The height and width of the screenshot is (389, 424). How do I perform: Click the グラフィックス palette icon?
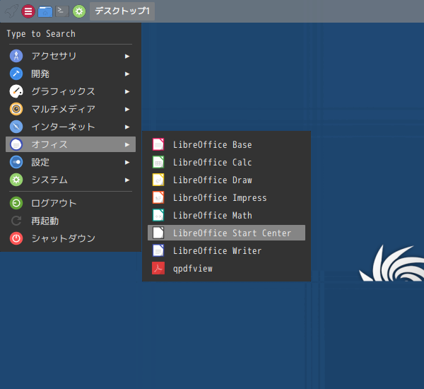(16, 91)
